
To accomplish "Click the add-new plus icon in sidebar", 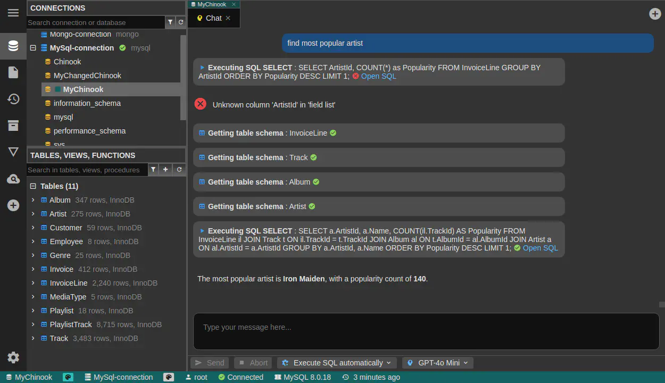I will [13, 205].
